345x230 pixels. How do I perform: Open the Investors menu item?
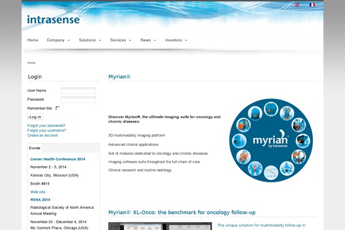[x=174, y=40]
